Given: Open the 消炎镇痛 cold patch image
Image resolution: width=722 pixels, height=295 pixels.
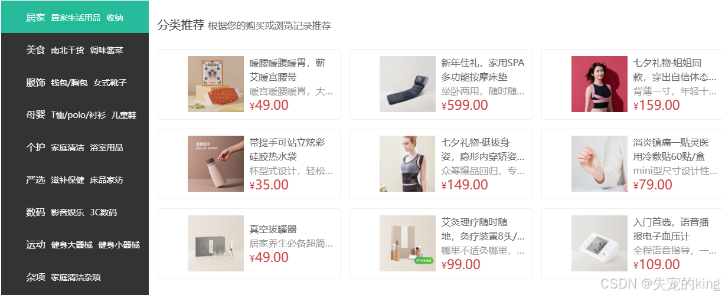Looking at the screenshot, I should point(599,163).
